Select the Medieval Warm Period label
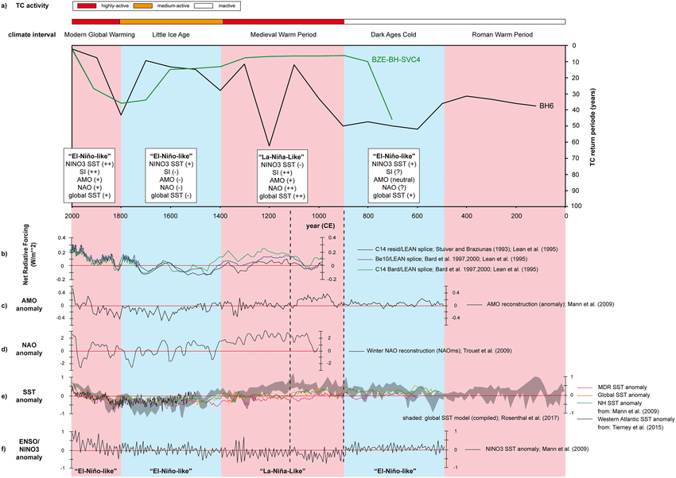 coord(283,35)
